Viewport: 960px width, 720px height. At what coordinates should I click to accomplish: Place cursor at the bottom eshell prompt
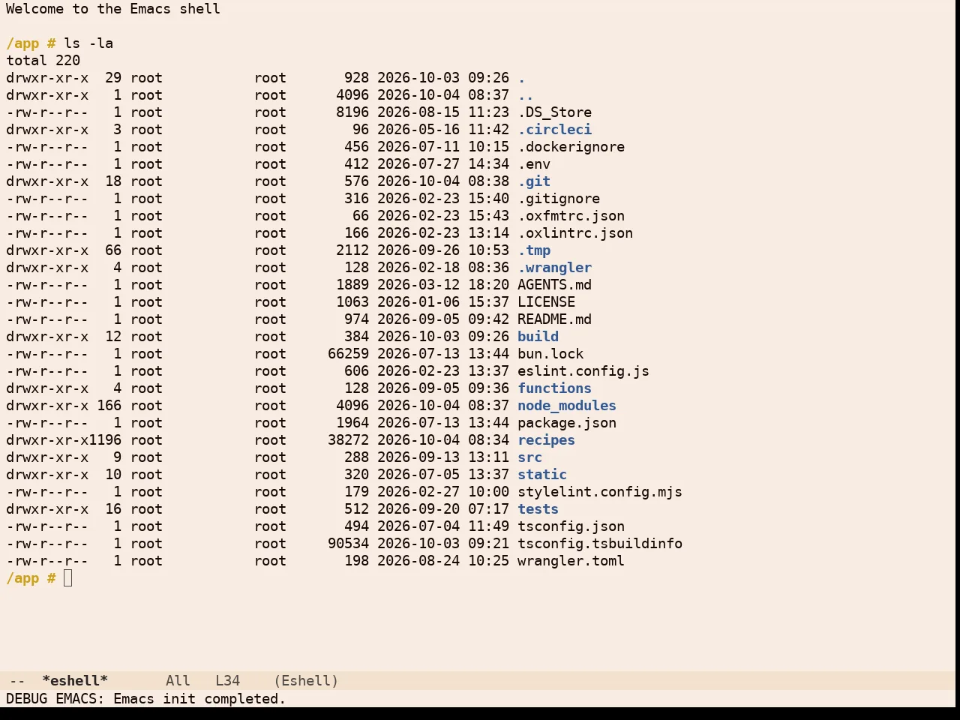point(68,578)
